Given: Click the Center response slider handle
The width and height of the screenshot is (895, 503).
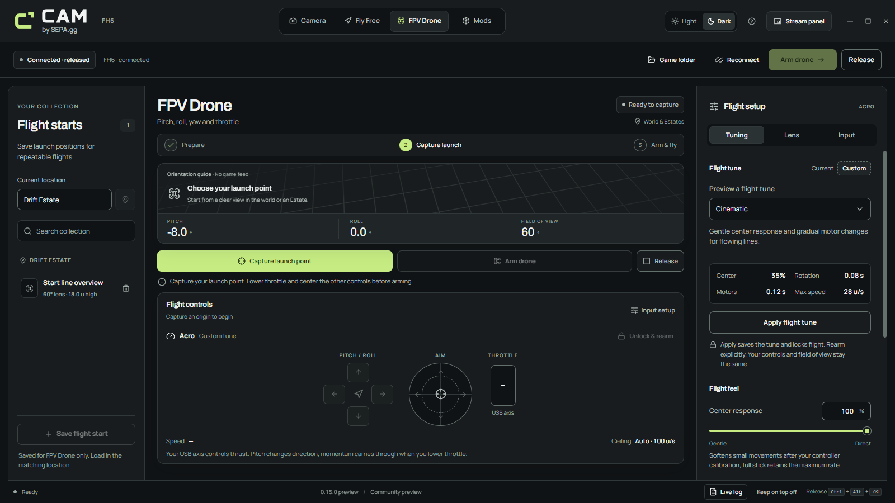Looking at the screenshot, I should tap(867, 431).
